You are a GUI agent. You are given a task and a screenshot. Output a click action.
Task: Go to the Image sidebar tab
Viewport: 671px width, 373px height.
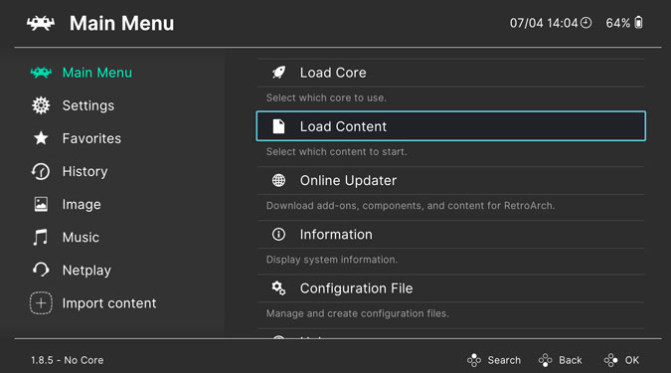click(82, 204)
